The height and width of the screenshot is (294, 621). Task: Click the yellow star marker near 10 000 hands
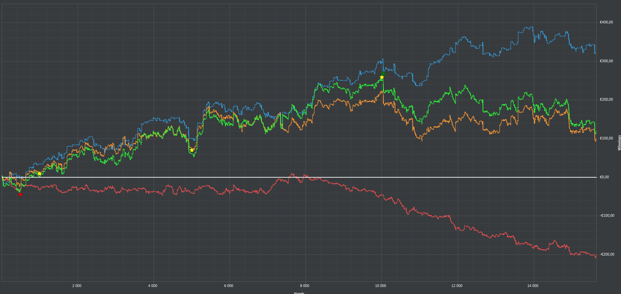pos(382,77)
